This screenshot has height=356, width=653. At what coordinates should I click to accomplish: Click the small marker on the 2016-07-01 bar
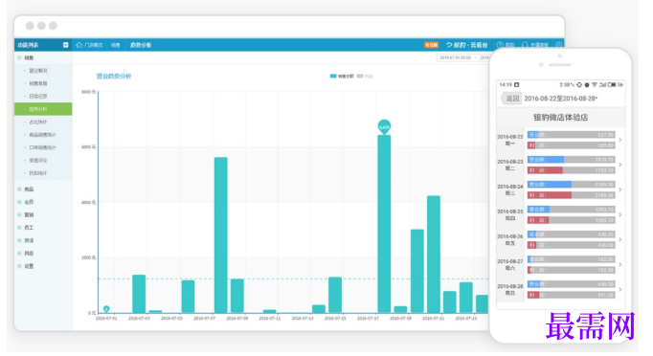tap(106, 309)
